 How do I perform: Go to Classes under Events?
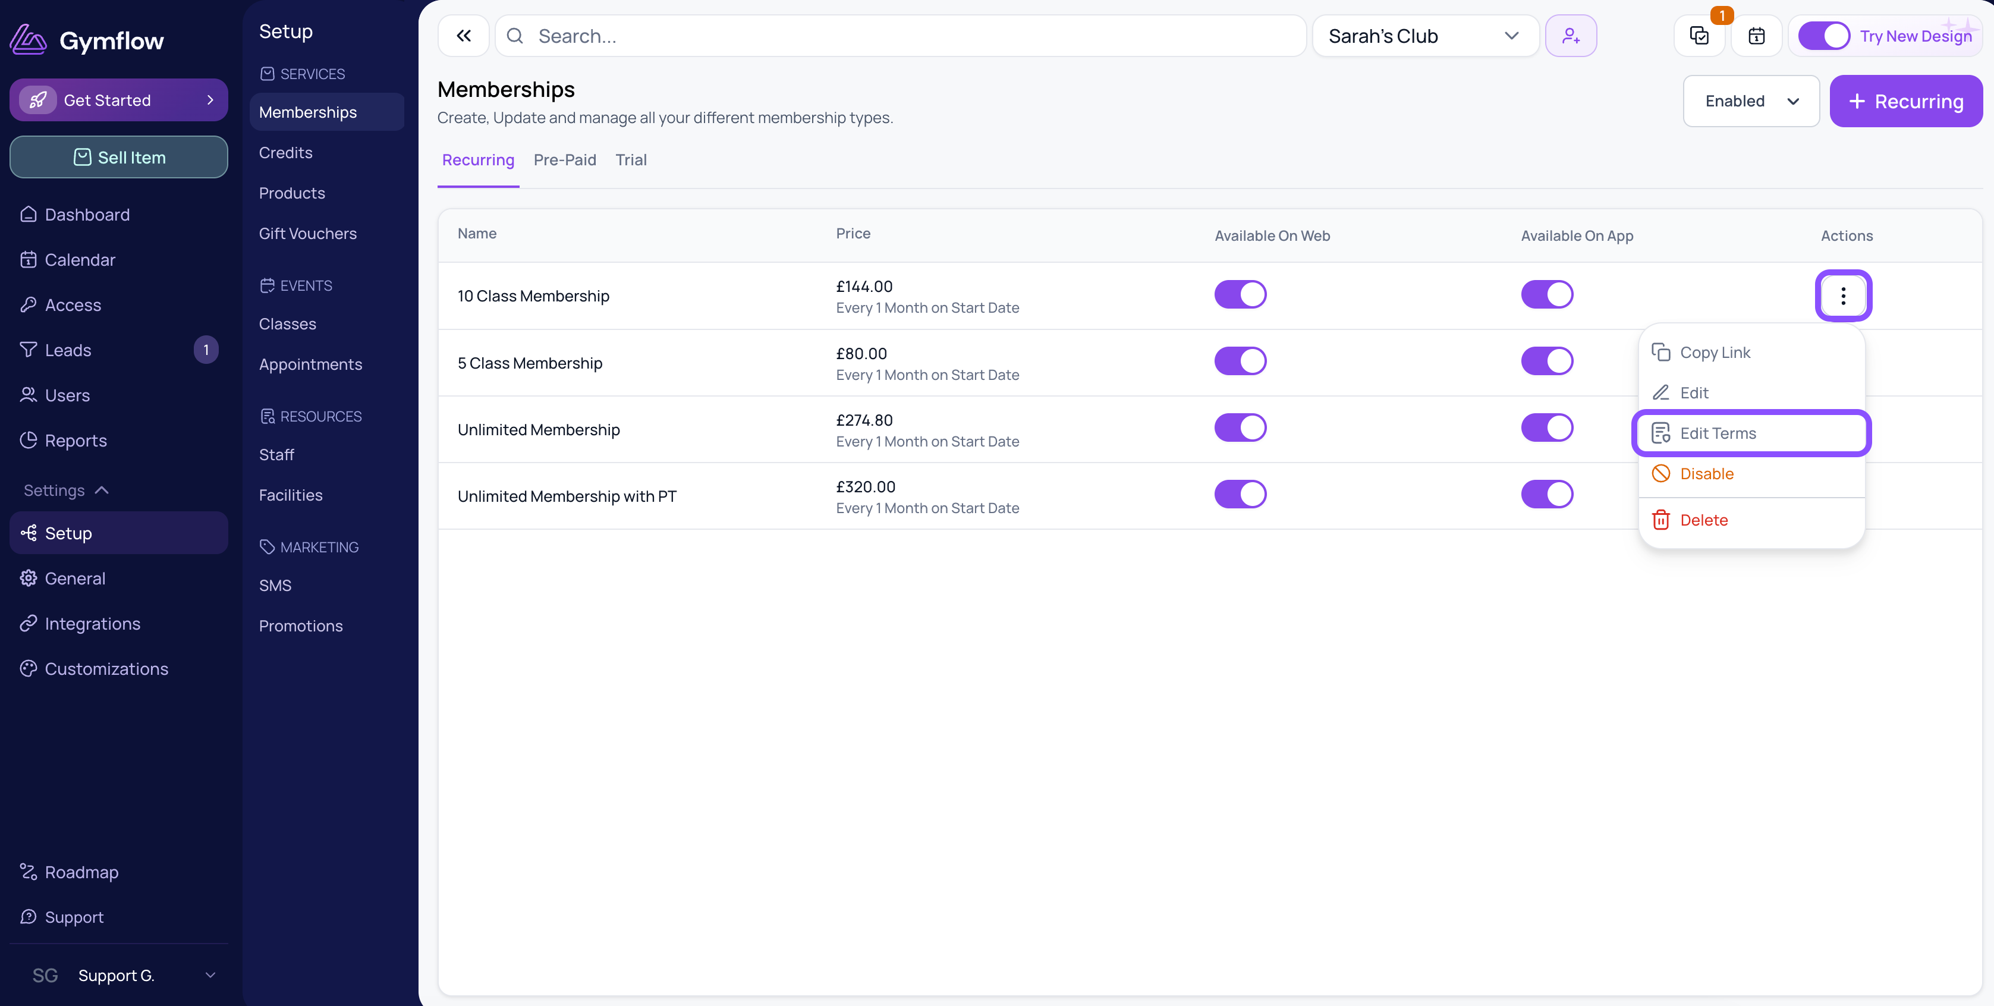[287, 324]
